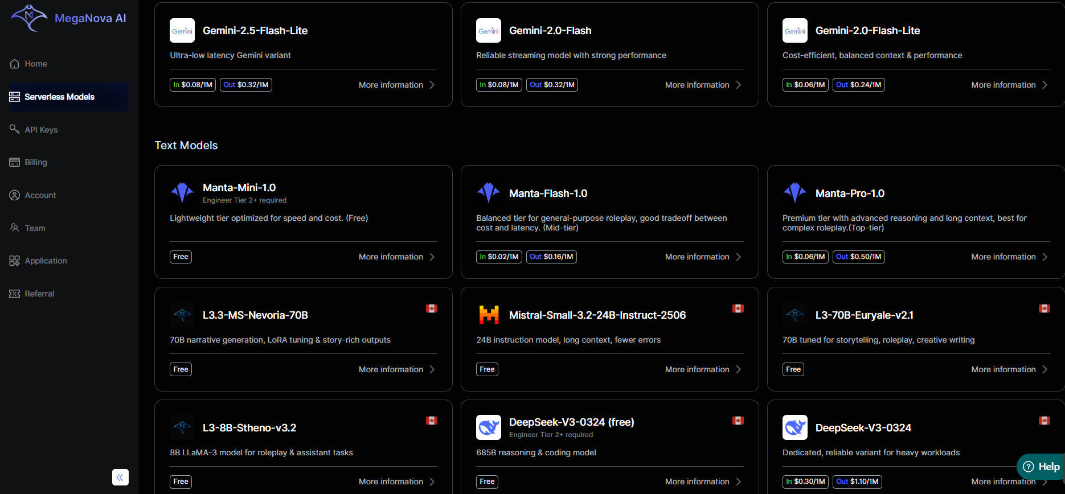Image resolution: width=1065 pixels, height=494 pixels.
Task: Click the Free tag on L3.3-MS-Nevoria-70B
Action: pyautogui.click(x=181, y=369)
